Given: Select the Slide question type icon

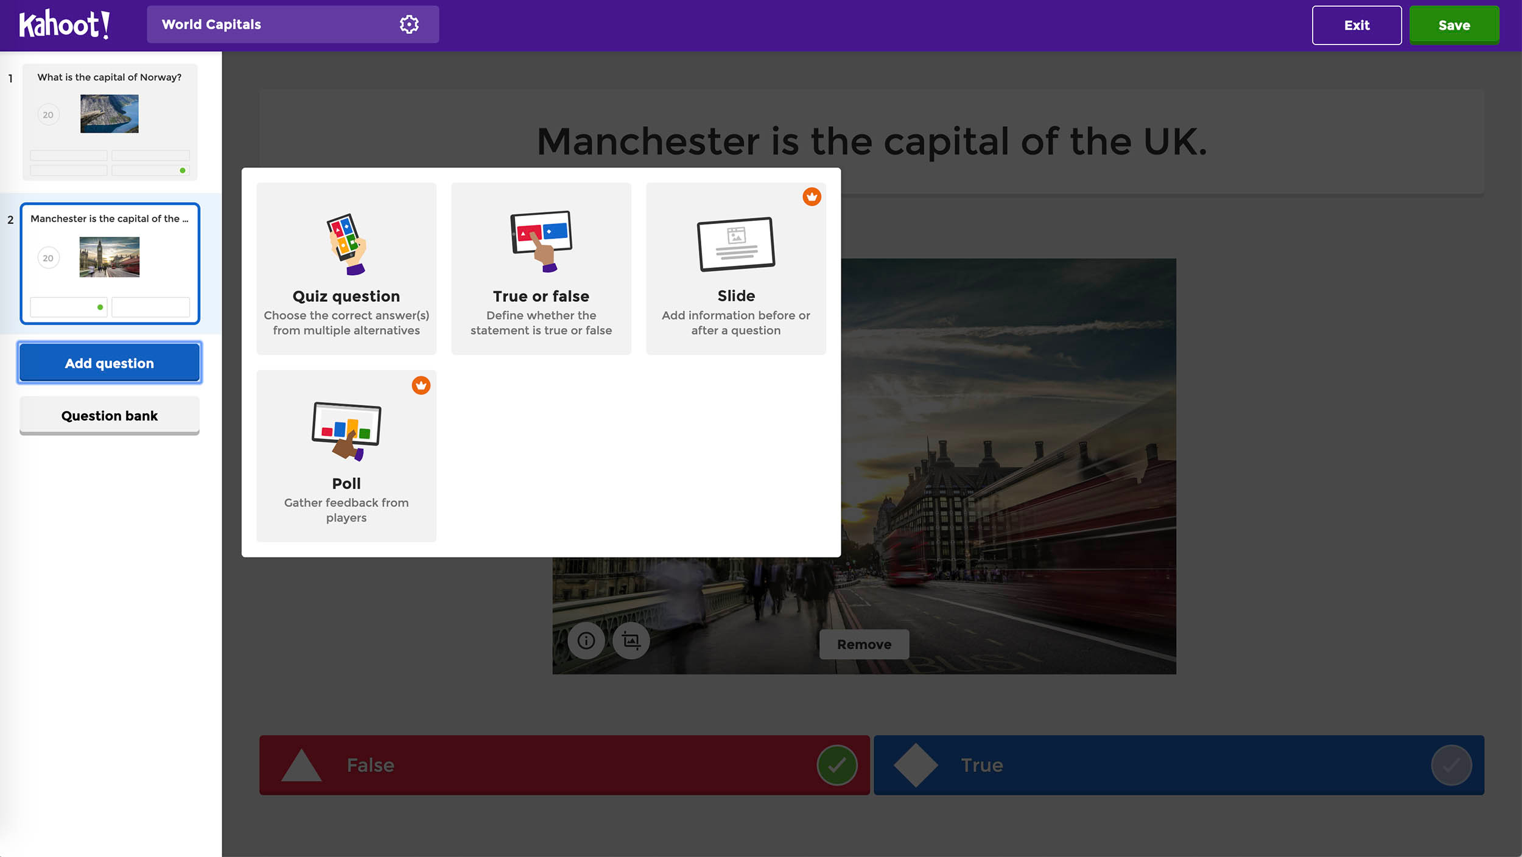Looking at the screenshot, I should tap(735, 243).
